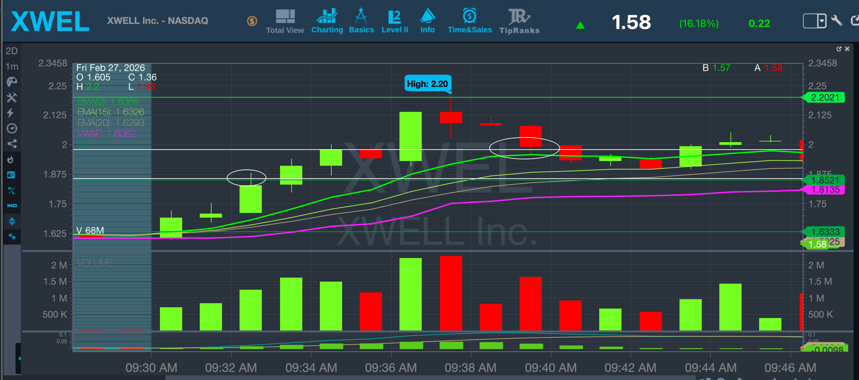Click the flame hot icon in sidebar

coord(11,159)
